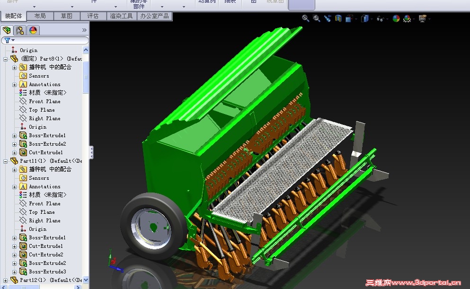This screenshot has height=289, width=470.
Task: Click the tree horizontal scroll right arrow
Action: (78, 287)
